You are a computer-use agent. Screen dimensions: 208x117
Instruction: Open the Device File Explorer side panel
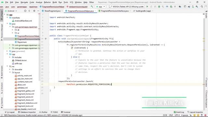pyautogui.click(x=206, y=99)
